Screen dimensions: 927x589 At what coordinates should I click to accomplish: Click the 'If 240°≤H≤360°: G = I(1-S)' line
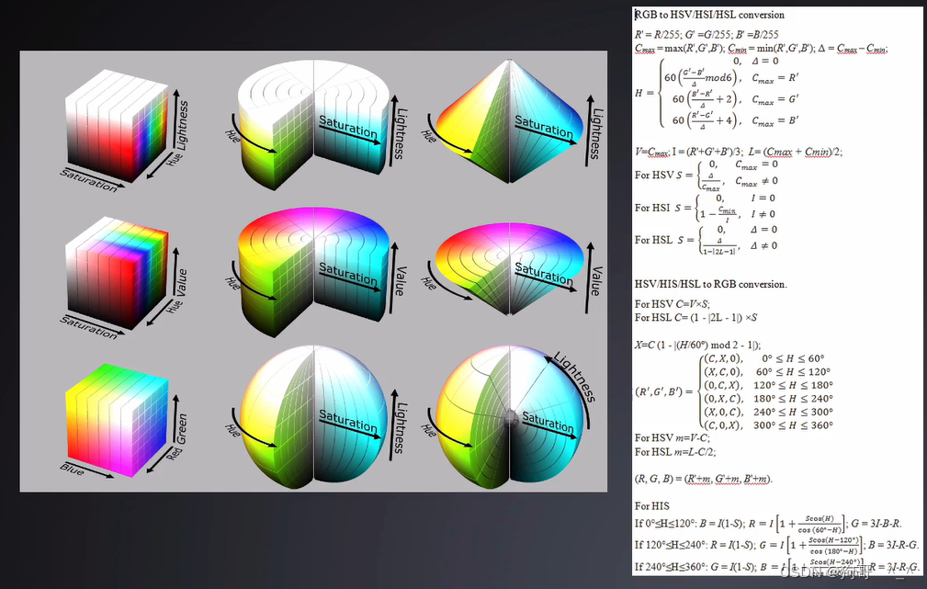(x=777, y=567)
